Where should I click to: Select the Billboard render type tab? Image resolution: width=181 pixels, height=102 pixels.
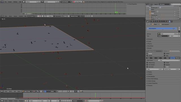click(177, 58)
